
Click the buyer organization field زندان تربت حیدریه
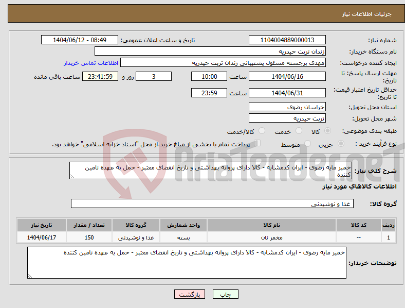210,51
